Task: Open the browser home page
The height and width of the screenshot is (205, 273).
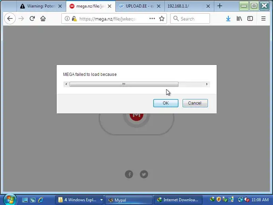Action: 43,18
